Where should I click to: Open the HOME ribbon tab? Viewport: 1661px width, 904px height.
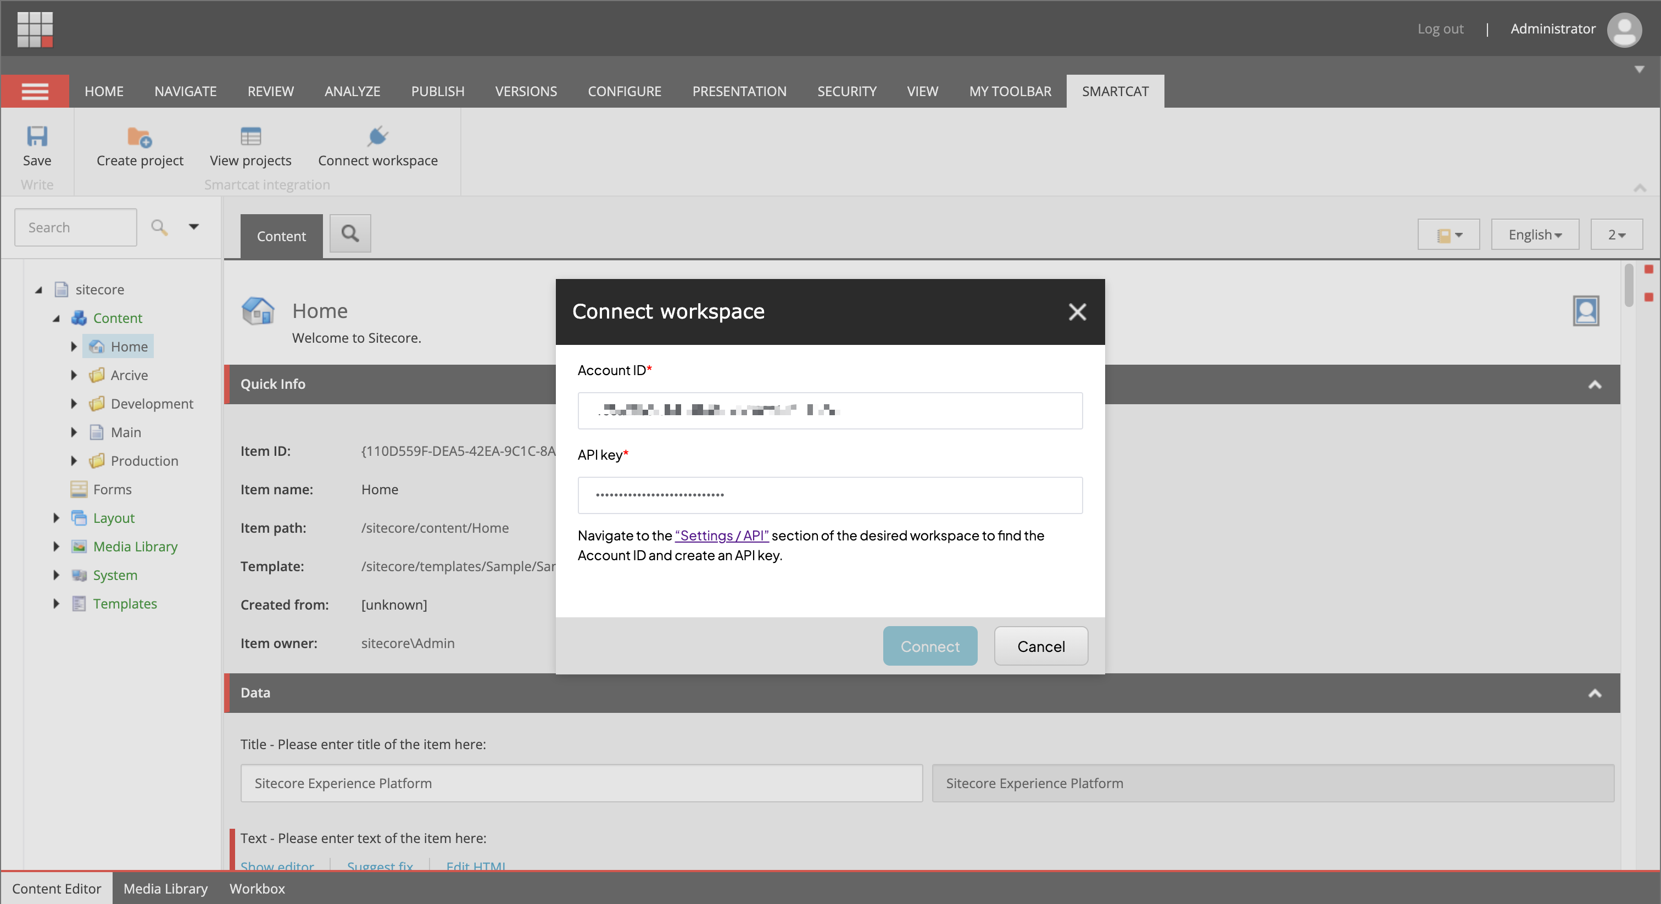[x=104, y=92]
